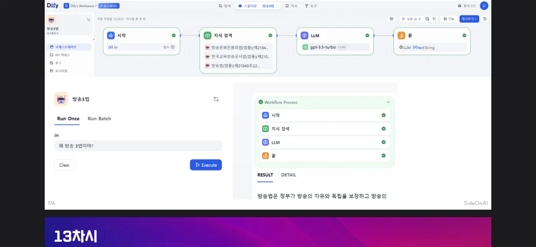Click the 지식 검색 node green status check

[270, 35]
